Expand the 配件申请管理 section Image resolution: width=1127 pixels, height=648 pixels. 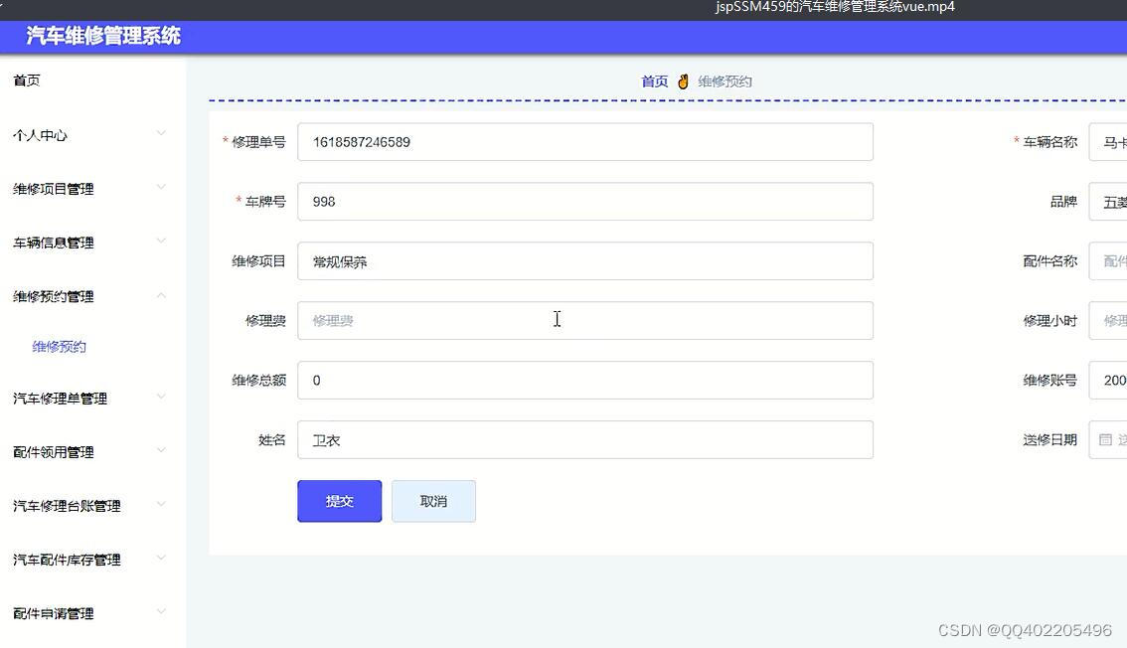(x=89, y=612)
